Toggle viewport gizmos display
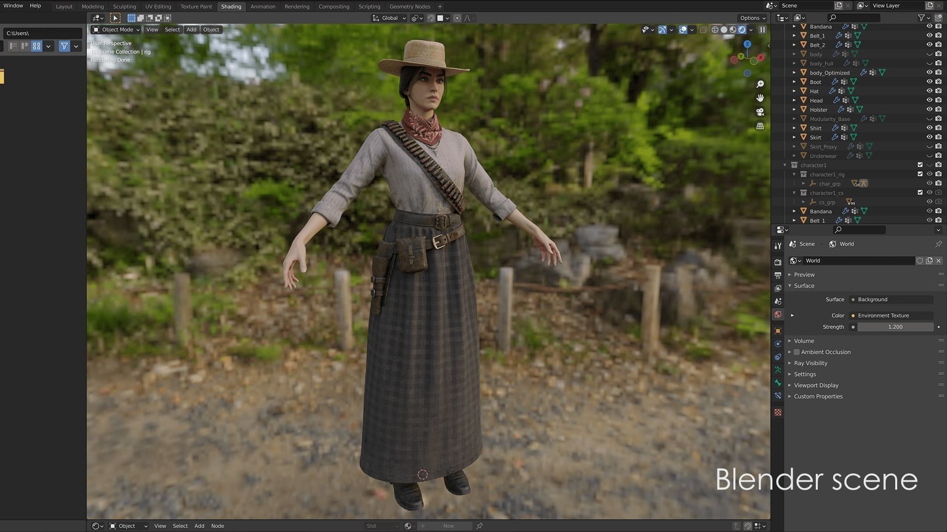 662,30
